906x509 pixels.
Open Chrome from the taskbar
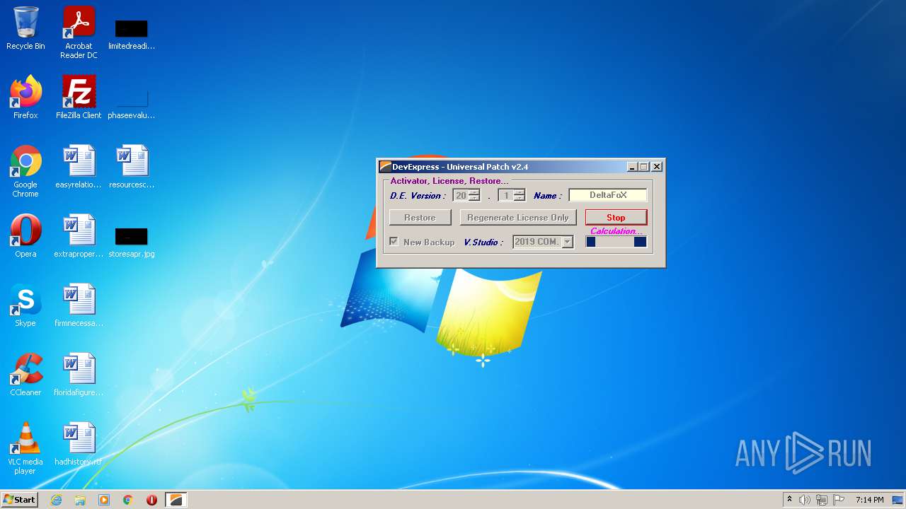pyautogui.click(x=128, y=500)
